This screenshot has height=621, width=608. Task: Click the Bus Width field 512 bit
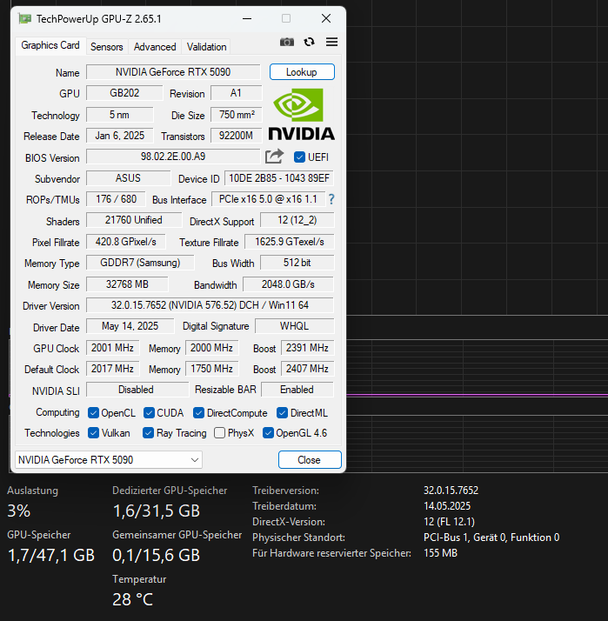point(297,263)
